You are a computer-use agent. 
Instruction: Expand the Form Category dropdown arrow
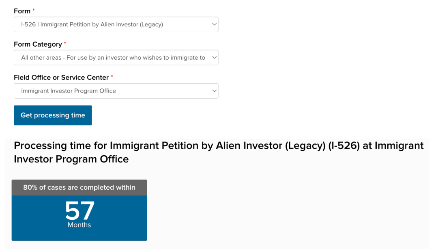(x=214, y=58)
